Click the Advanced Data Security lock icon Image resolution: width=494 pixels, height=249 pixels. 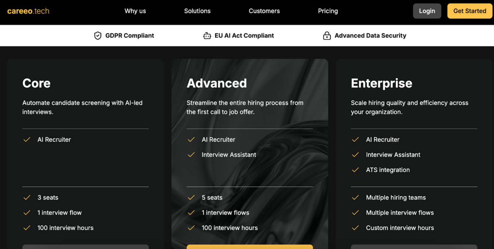[327, 35]
